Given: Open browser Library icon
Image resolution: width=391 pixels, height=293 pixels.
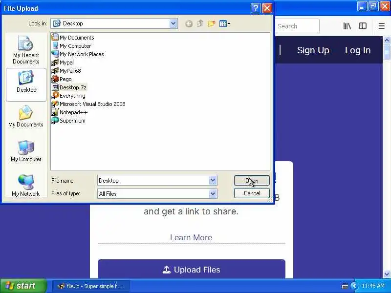Looking at the screenshot, I should [x=347, y=26].
